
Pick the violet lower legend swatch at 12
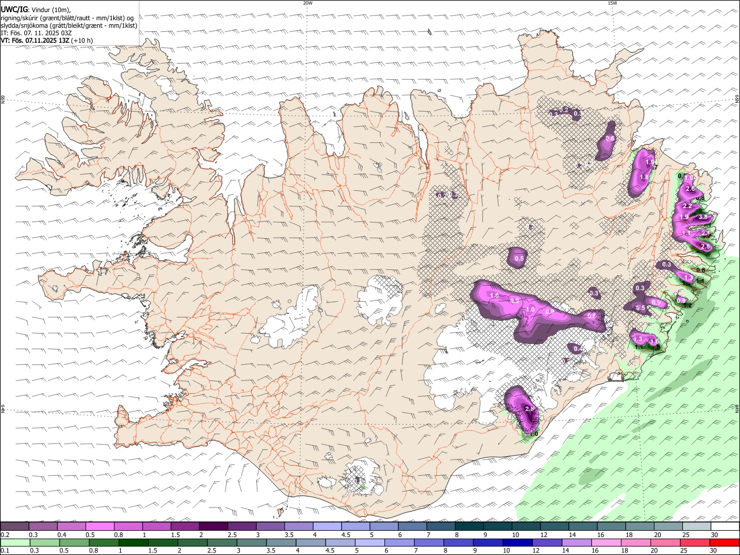(546, 543)
